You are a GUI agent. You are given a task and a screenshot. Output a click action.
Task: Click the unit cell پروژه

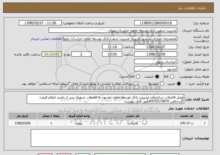[x=79, y=123]
